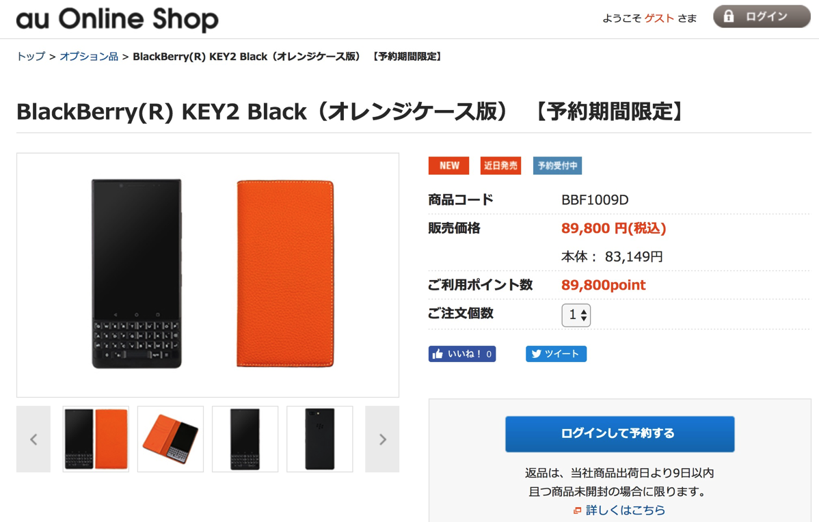The height and width of the screenshot is (522, 819).
Task: Go to トップ in breadcrumb
Action: point(31,57)
